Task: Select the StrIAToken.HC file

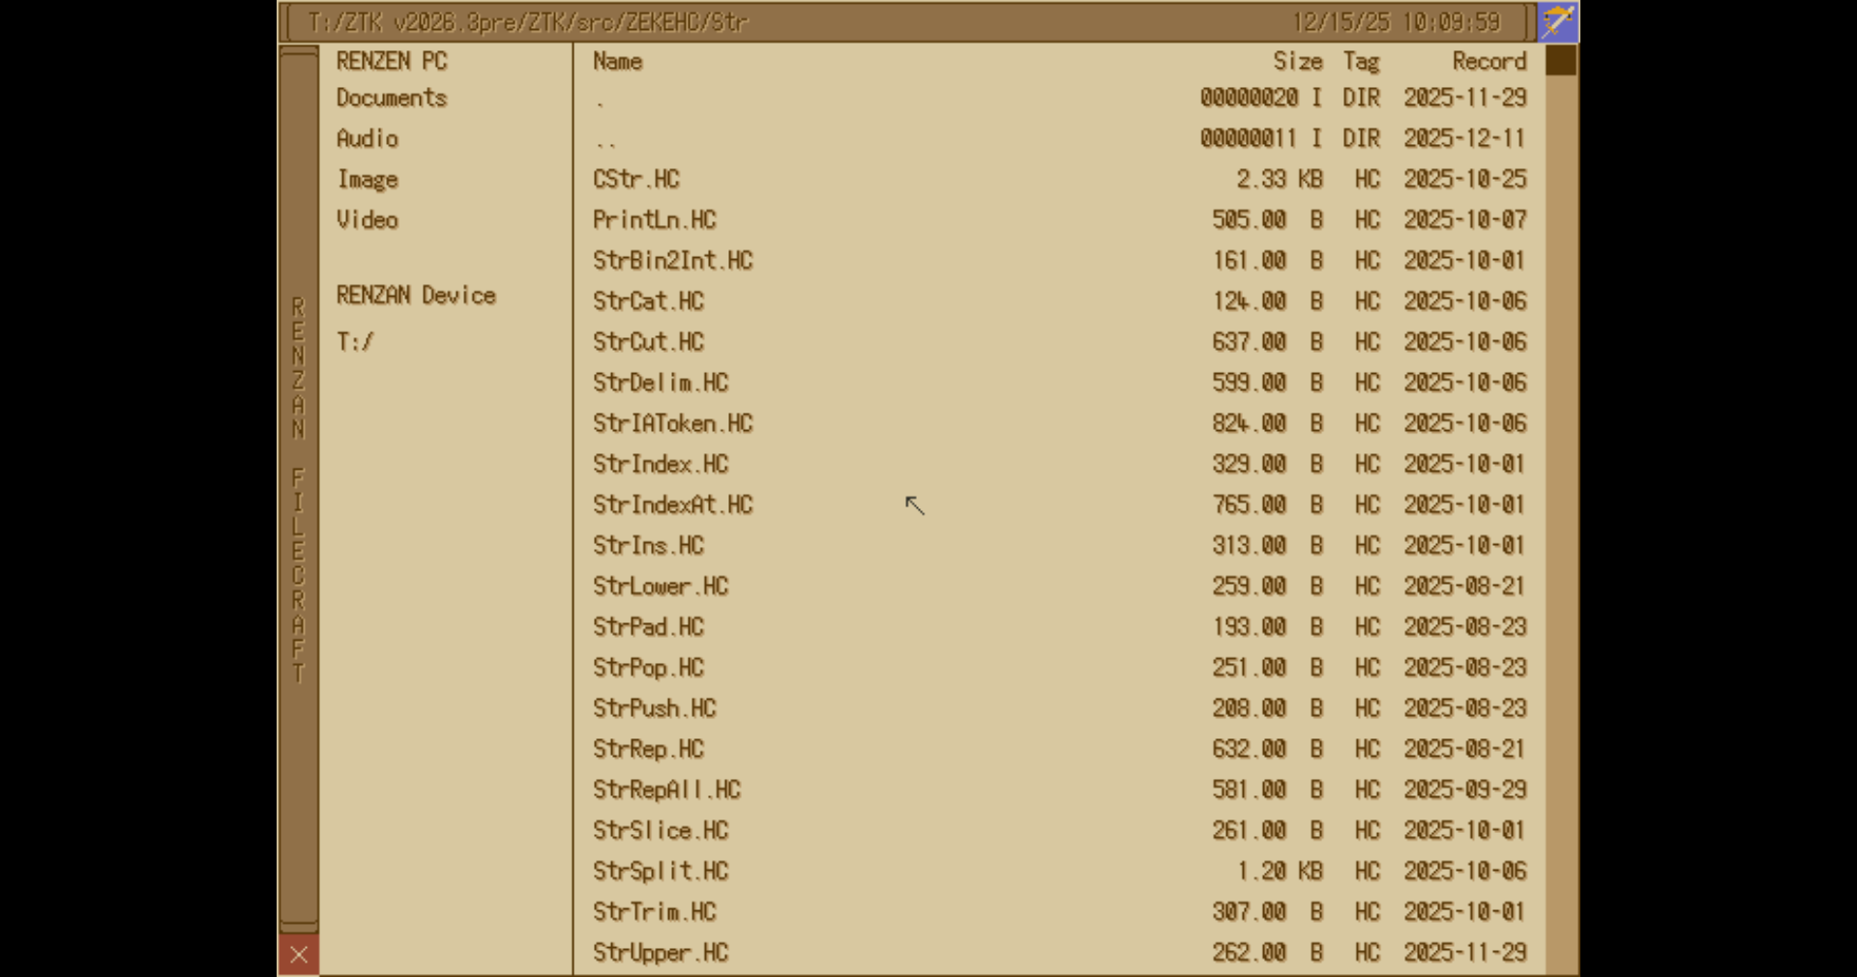Action: click(x=1059, y=422)
